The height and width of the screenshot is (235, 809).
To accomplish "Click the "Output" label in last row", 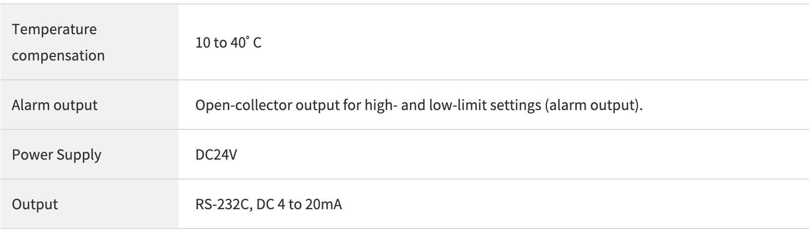I will coord(35,204).
